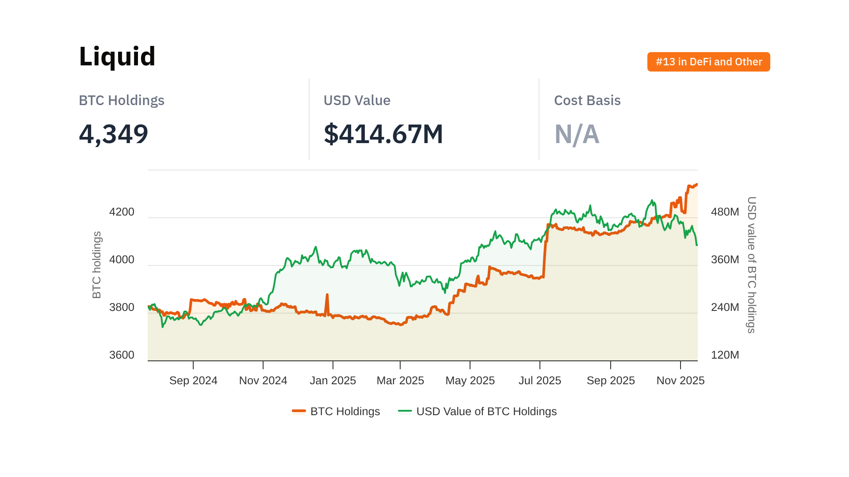Click the 480M right axis tick label
The image size is (849, 477).
725,212
